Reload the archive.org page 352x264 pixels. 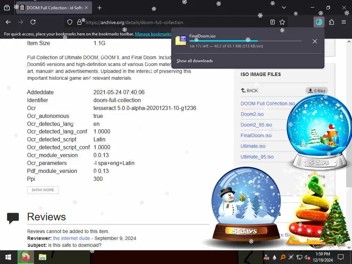[x=33, y=22]
